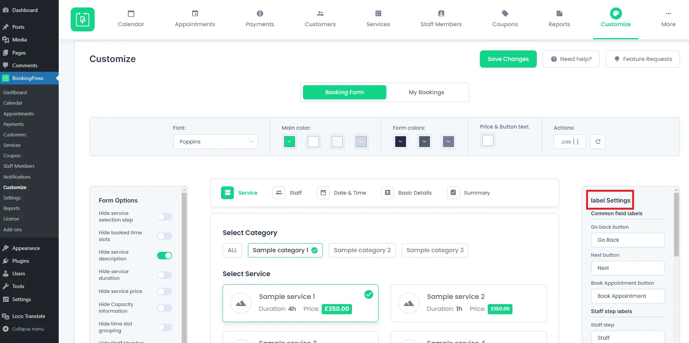This screenshot has height=343, width=689.
Task: Click the second white main color swatch
Action: pos(313,142)
